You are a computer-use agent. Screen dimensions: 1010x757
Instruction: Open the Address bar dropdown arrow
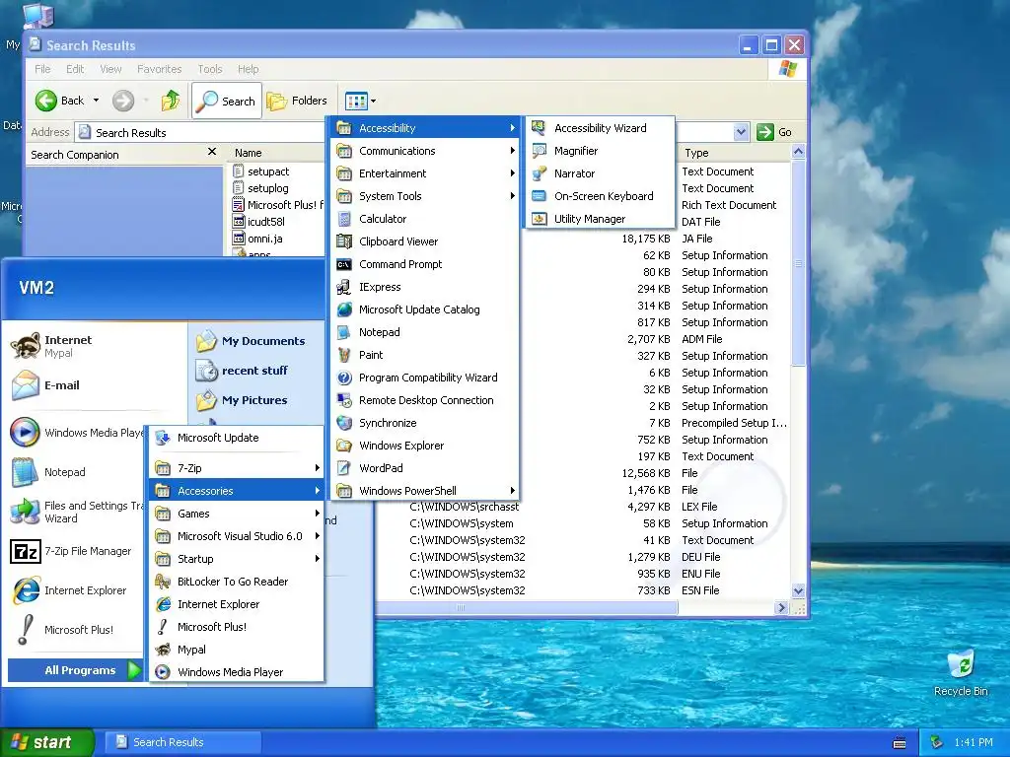click(741, 132)
